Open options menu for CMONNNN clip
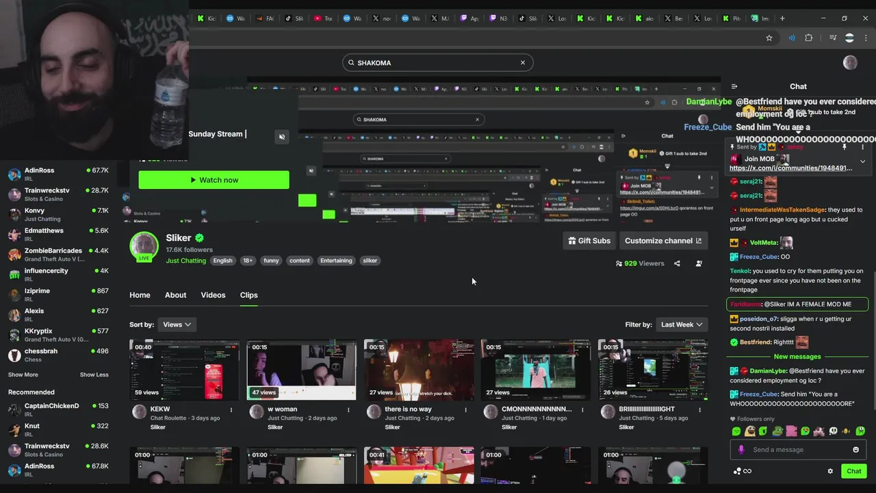 (x=582, y=410)
